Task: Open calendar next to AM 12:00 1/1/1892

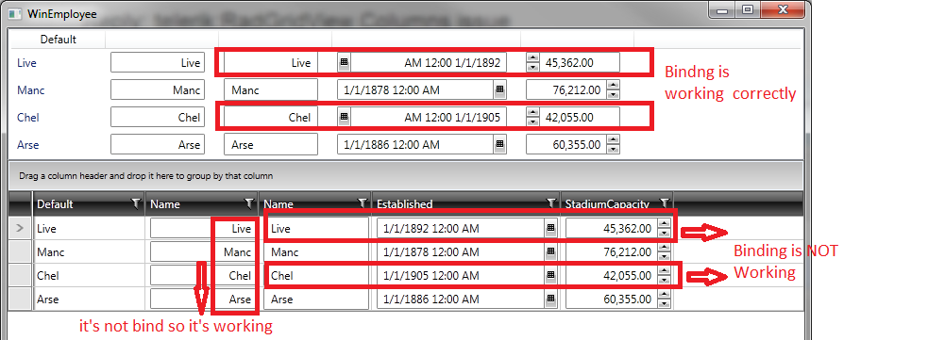Action: click(344, 62)
